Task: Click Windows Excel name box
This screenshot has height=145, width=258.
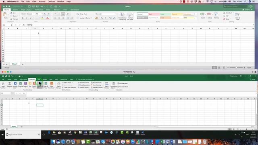Action: 5,93
